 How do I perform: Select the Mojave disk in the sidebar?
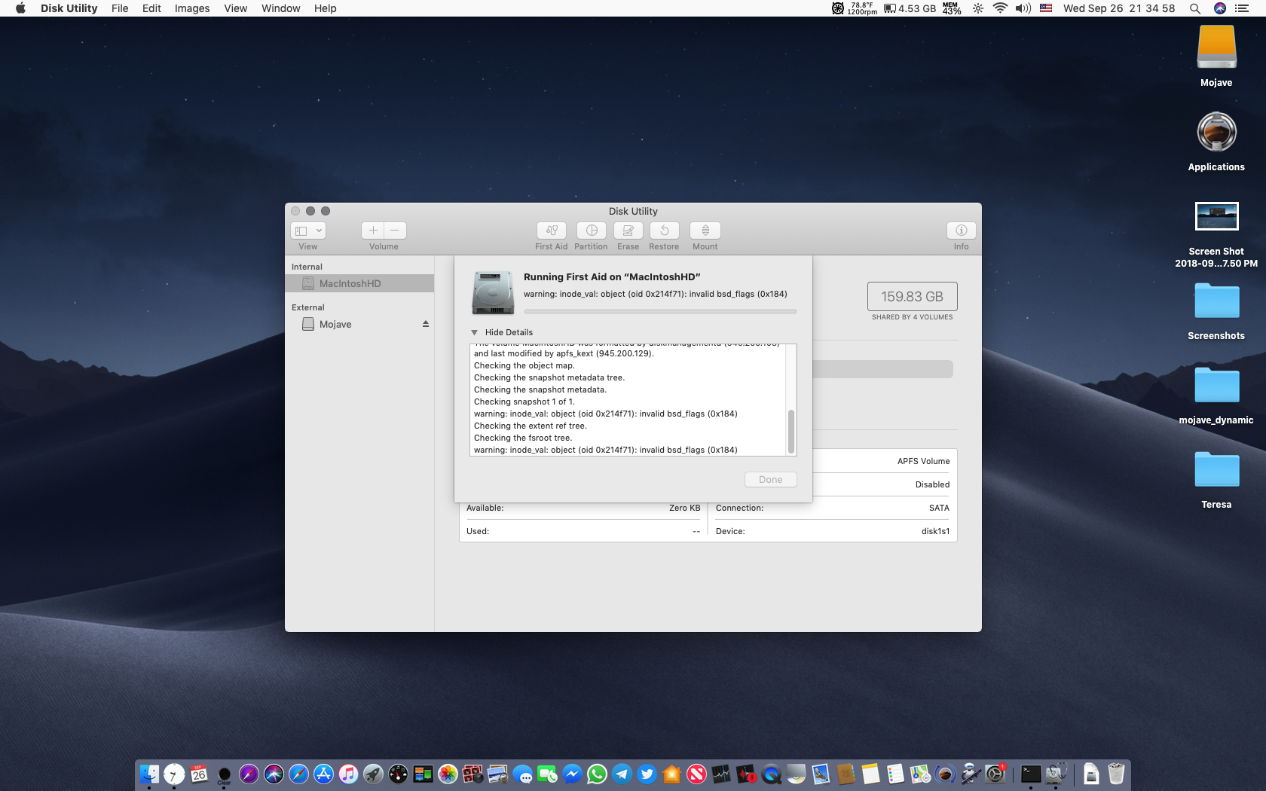(x=359, y=324)
